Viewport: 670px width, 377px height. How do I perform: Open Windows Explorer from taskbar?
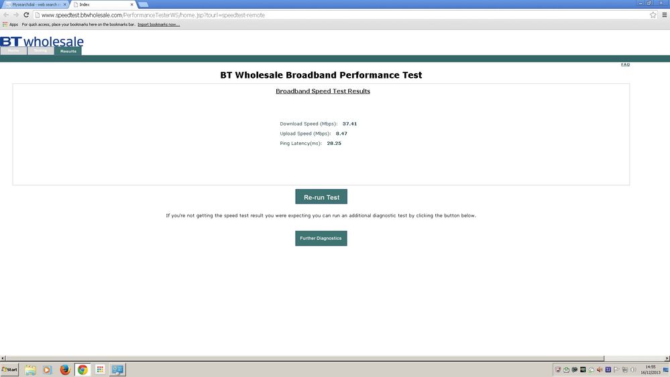click(30, 370)
